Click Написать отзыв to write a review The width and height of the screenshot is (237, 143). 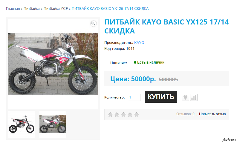(x=212, y=114)
